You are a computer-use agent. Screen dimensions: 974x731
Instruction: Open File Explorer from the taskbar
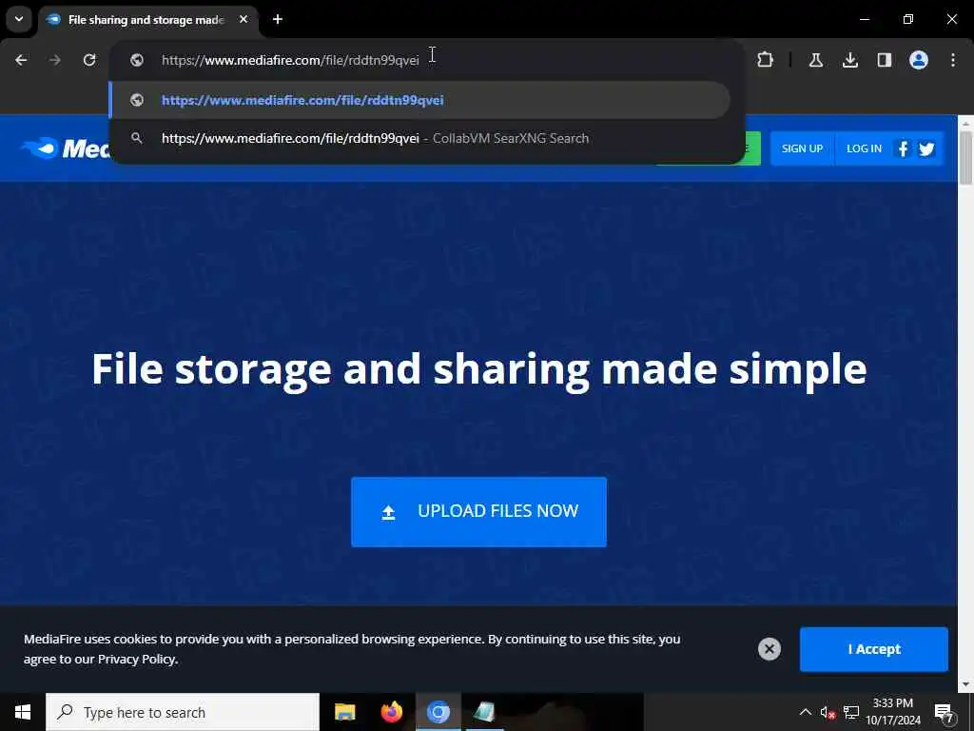(344, 712)
